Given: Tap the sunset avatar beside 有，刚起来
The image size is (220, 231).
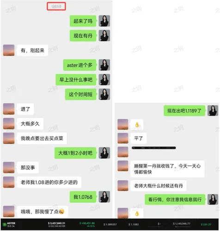Looking at the screenshot, I should click(9, 50).
